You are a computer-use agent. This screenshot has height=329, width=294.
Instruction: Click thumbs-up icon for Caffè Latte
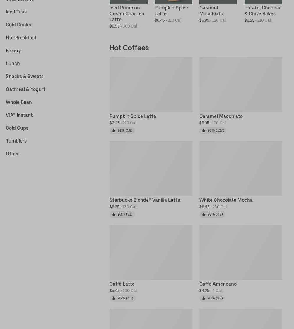(x=114, y=298)
